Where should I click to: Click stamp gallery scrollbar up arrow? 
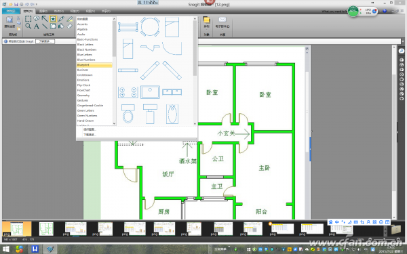195,19
